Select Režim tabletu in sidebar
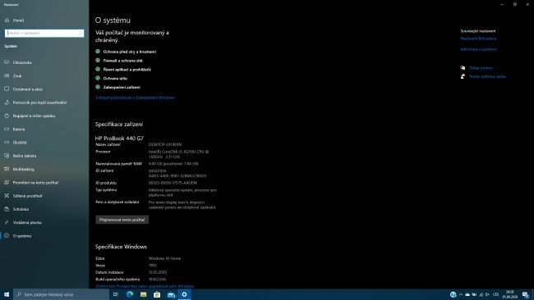The image size is (534, 300). pos(20,156)
